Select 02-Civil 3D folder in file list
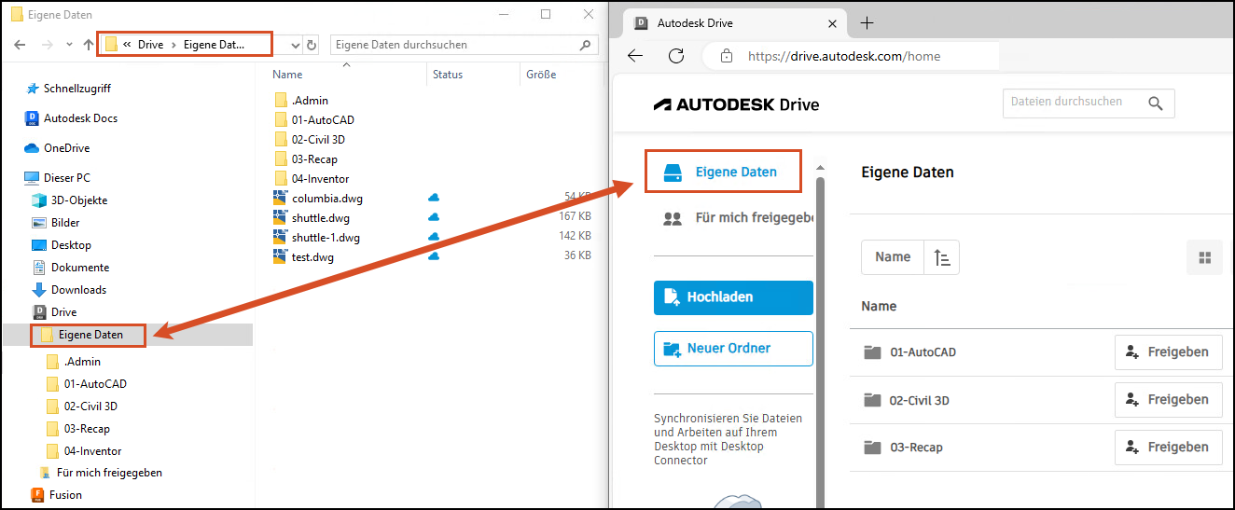This screenshot has height=510, width=1235. (310, 140)
